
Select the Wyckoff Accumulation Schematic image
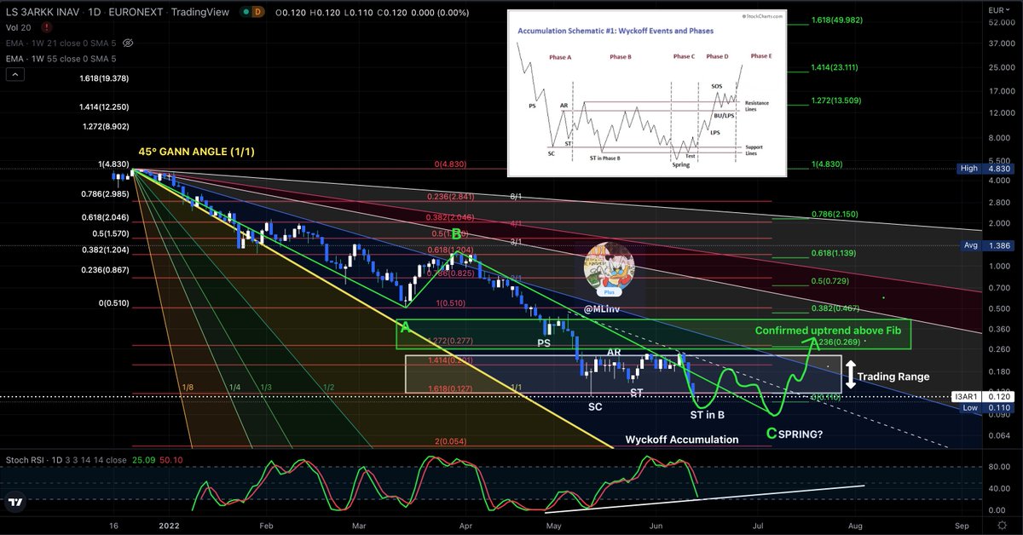tap(647, 94)
